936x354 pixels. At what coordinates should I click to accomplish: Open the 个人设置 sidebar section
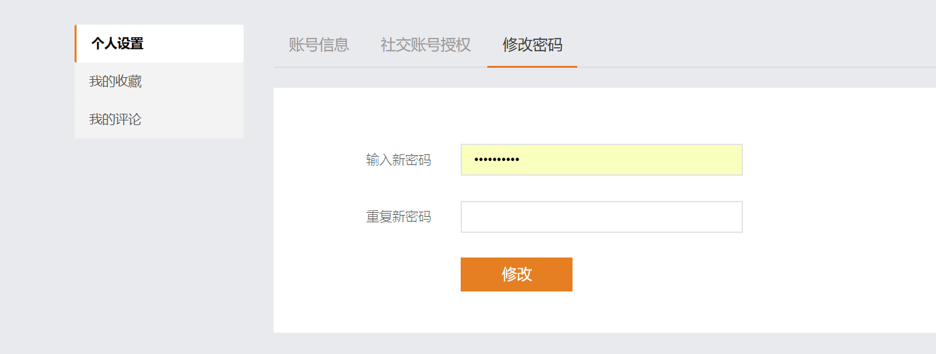(x=159, y=44)
